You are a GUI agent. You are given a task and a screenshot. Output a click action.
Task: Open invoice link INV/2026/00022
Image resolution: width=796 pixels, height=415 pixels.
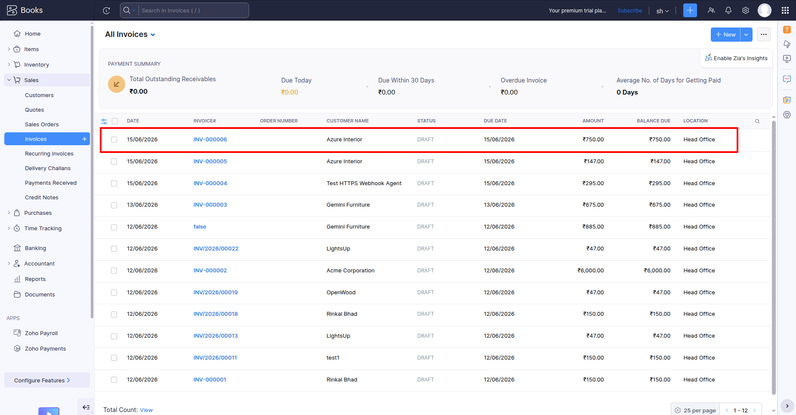216,249
